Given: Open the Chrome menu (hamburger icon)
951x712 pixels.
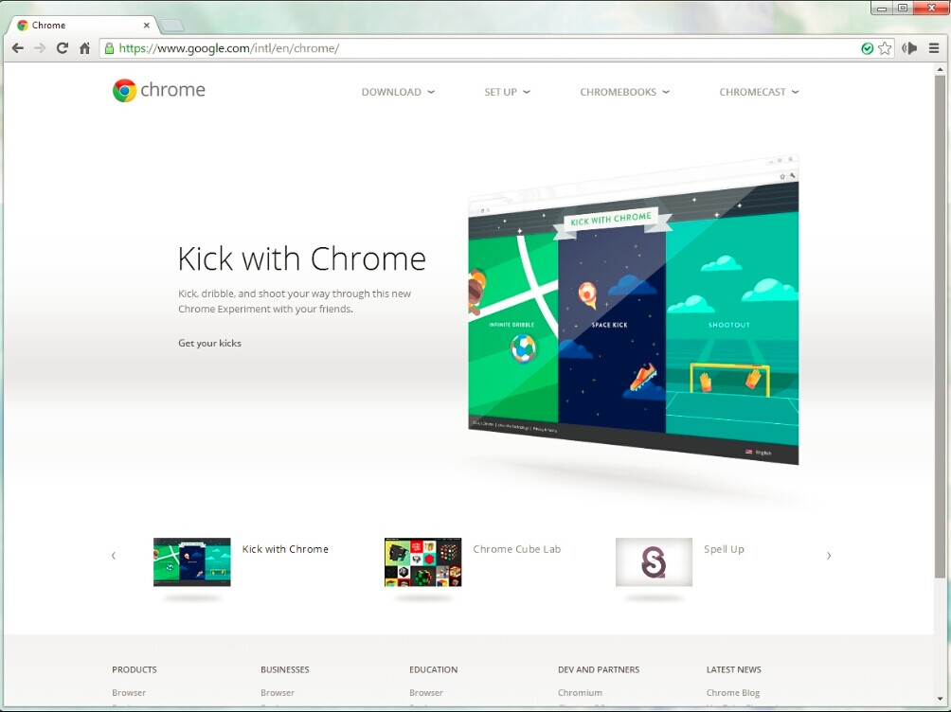Looking at the screenshot, I should tap(934, 47).
